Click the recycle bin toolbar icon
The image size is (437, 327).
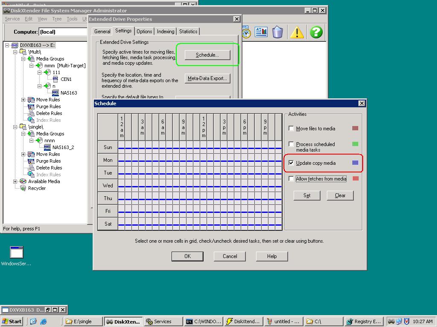pyautogui.click(x=277, y=32)
